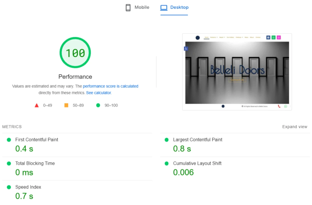Click the 100 performance score gauge
This screenshot has height=205, width=312.
(x=75, y=53)
